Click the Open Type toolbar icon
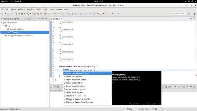The width and height of the screenshot is (197, 111). [45, 14]
